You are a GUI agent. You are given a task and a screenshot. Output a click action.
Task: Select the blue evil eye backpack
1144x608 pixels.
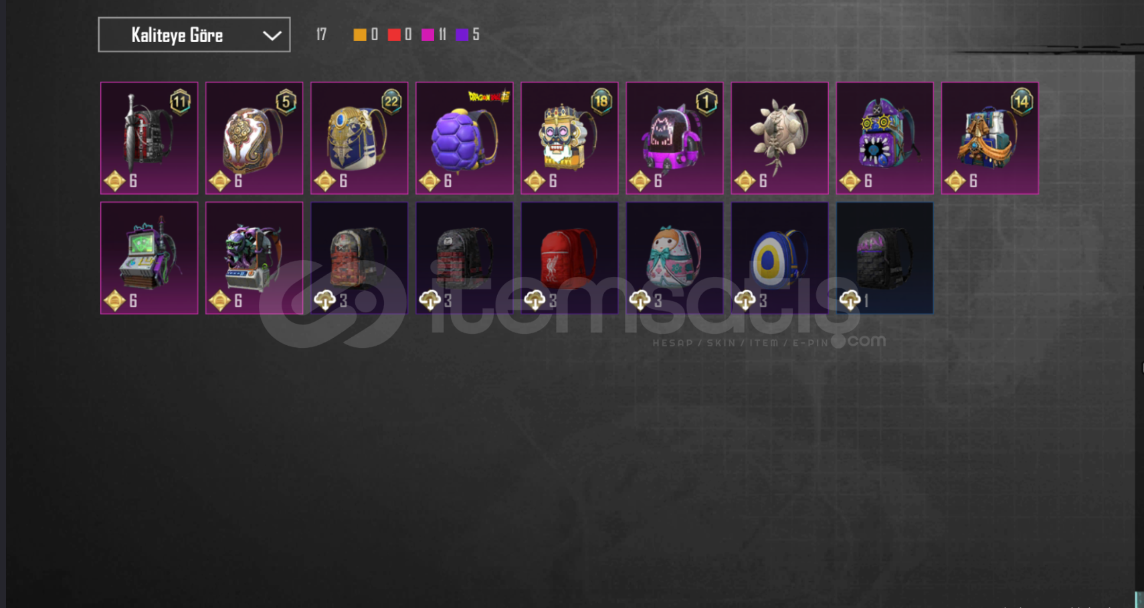(x=779, y=258)
